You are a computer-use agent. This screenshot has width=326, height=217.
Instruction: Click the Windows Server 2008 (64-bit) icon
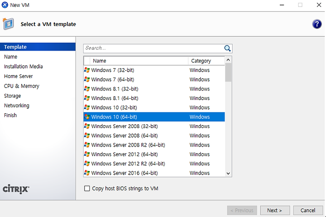87,135
